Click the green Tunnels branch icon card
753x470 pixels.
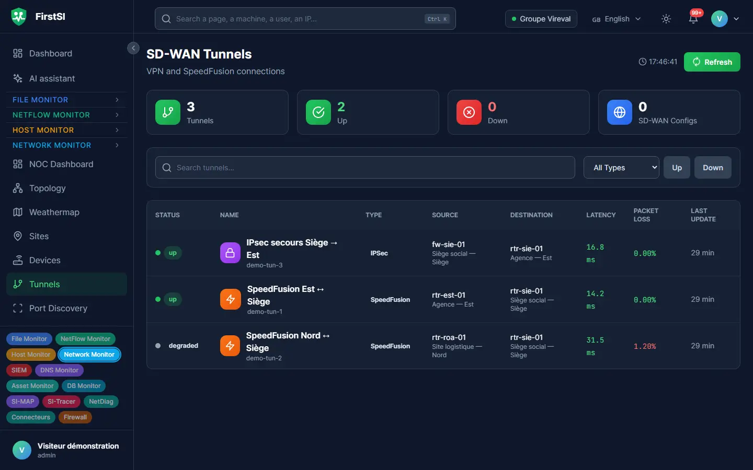[x=168, y=112]
